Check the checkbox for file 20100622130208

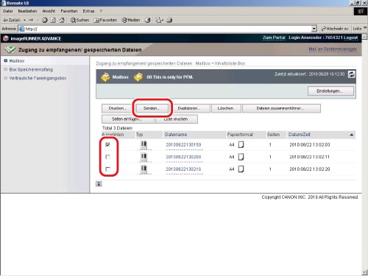(107, 157)
